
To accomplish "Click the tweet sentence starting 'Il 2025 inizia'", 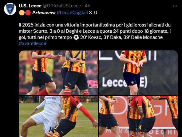I will tap(95, 25).
